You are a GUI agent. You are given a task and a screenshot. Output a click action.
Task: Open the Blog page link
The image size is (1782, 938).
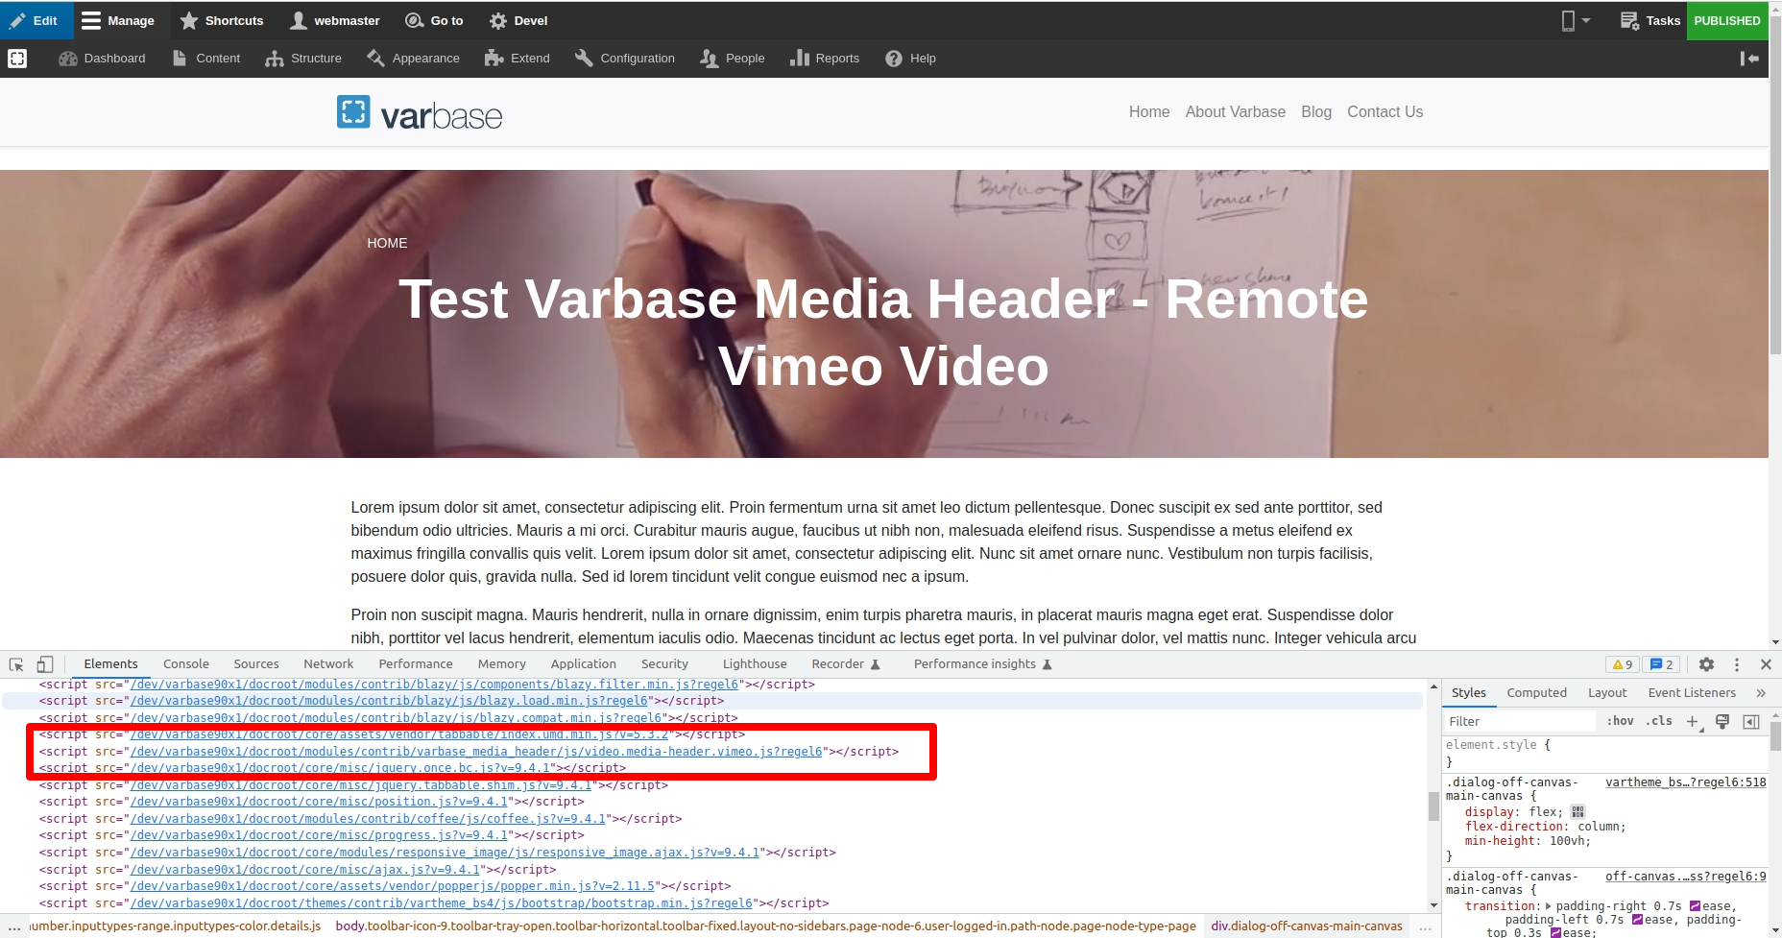click(1316, 112)
